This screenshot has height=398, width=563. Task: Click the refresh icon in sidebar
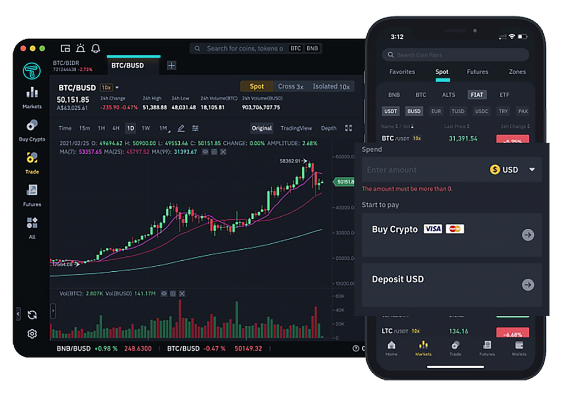[x=32, y=315]
